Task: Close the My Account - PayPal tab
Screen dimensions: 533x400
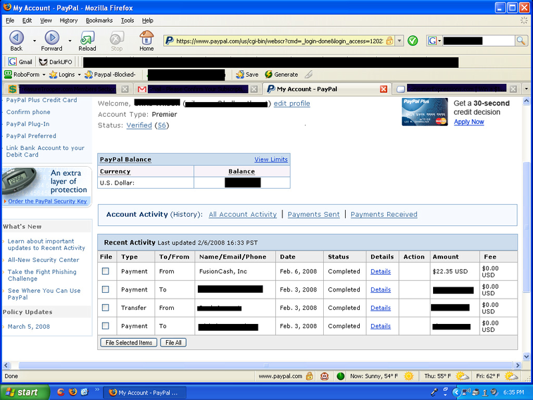Action: tap(383, 89)
